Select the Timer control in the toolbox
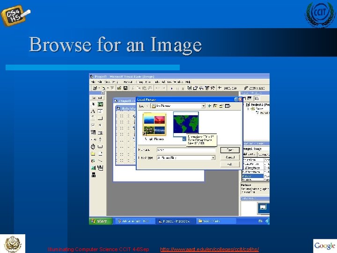337x253 pixels. pyautogui.click(x=93, y=147)
